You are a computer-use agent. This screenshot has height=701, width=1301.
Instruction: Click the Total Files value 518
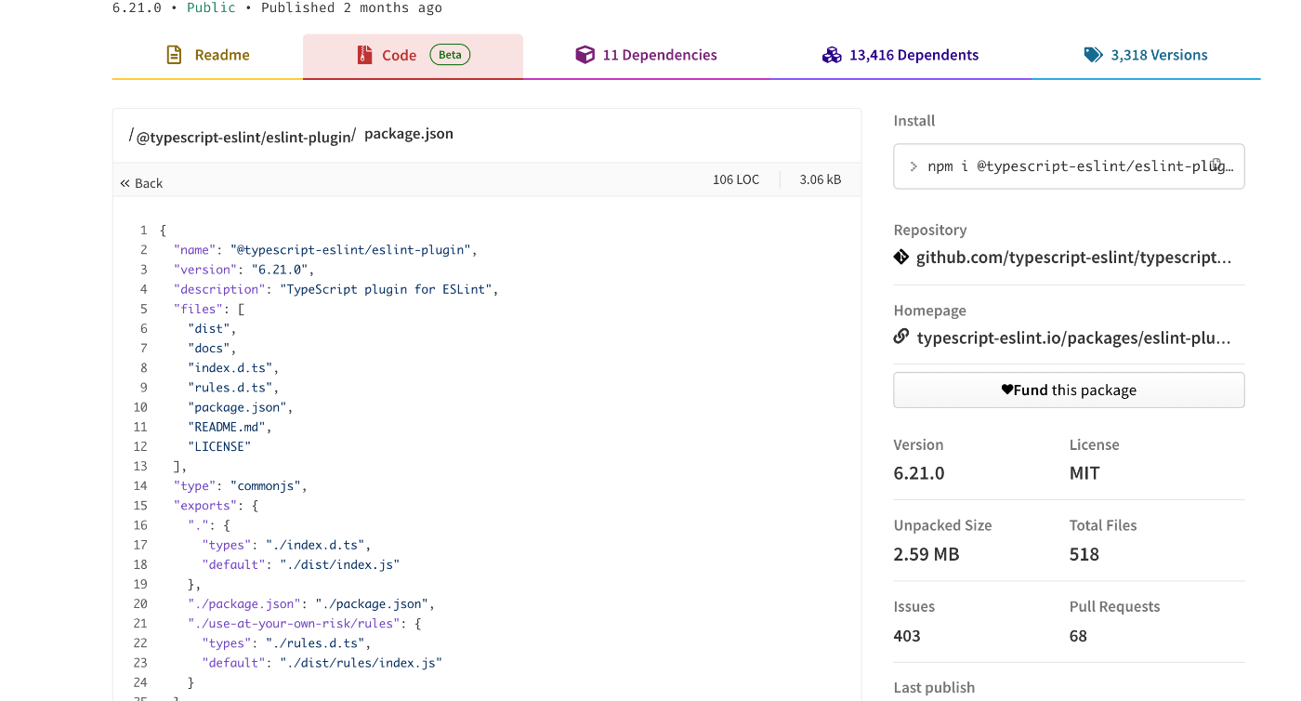1084,554
